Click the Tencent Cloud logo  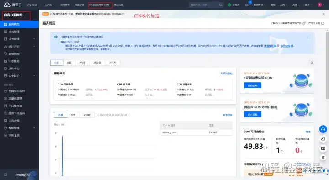click(x=13, y=5)
